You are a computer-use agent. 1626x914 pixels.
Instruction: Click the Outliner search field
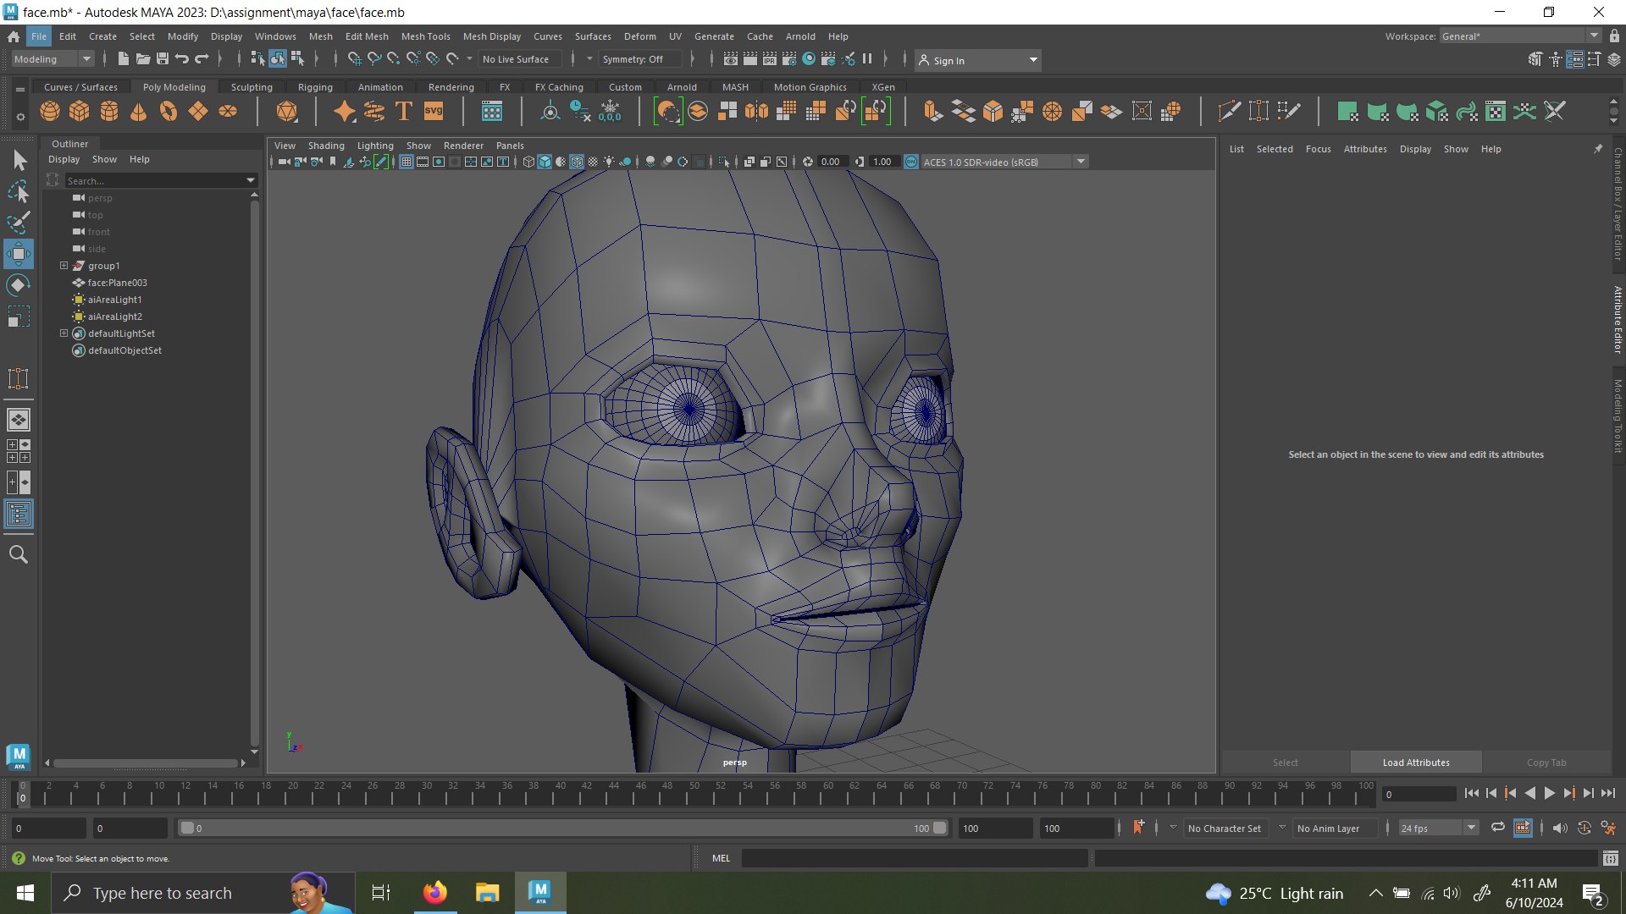click(161, 180)
